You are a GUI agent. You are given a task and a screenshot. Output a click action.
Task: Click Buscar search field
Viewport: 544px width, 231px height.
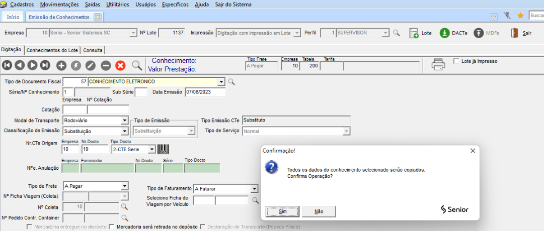(x=536, y=16)
